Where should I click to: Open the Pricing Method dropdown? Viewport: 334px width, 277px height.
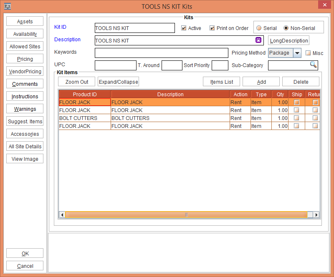point(297,53)
